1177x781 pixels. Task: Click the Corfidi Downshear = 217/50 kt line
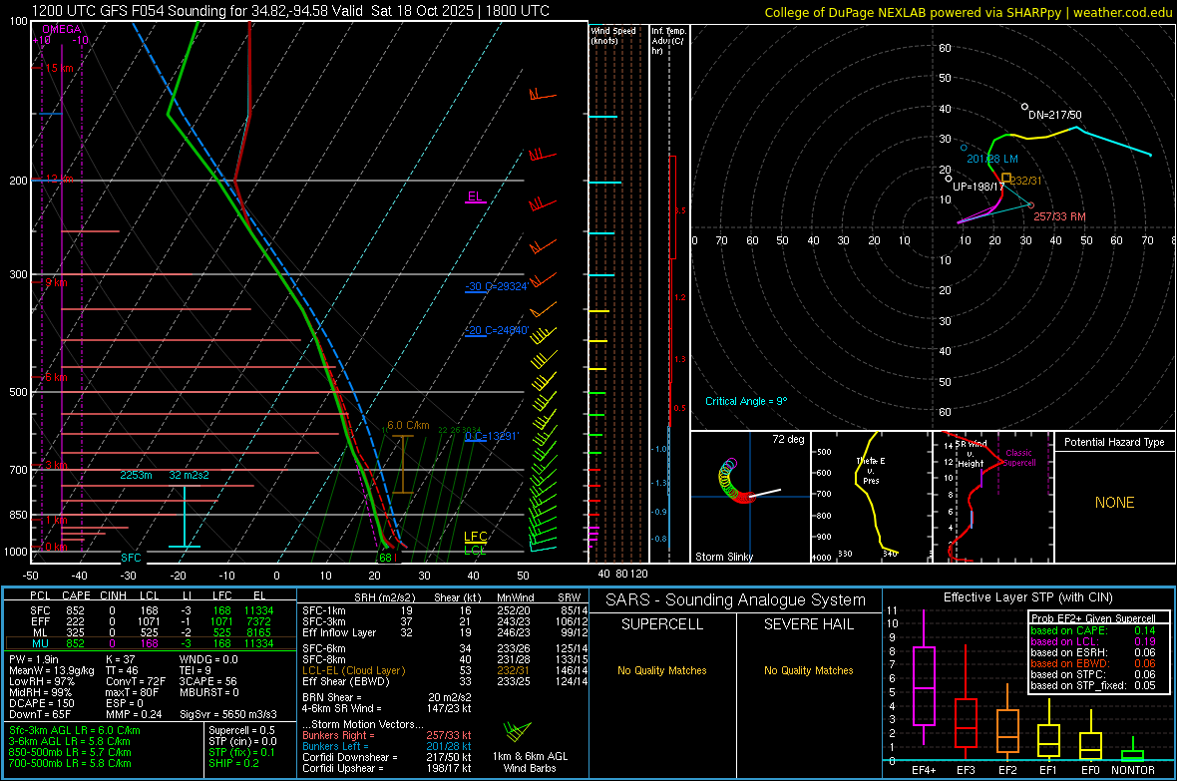[387, 757]
